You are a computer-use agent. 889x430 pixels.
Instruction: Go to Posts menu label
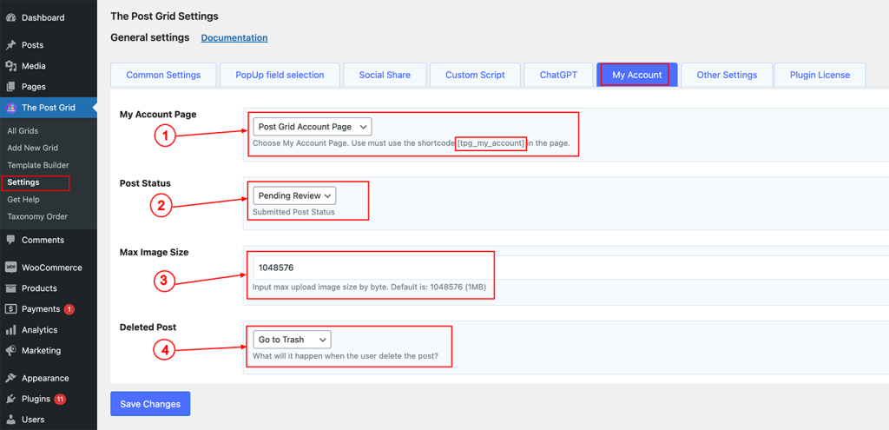click(32, 45)
